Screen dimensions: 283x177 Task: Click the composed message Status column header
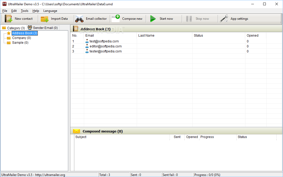[x=257, y=137]
